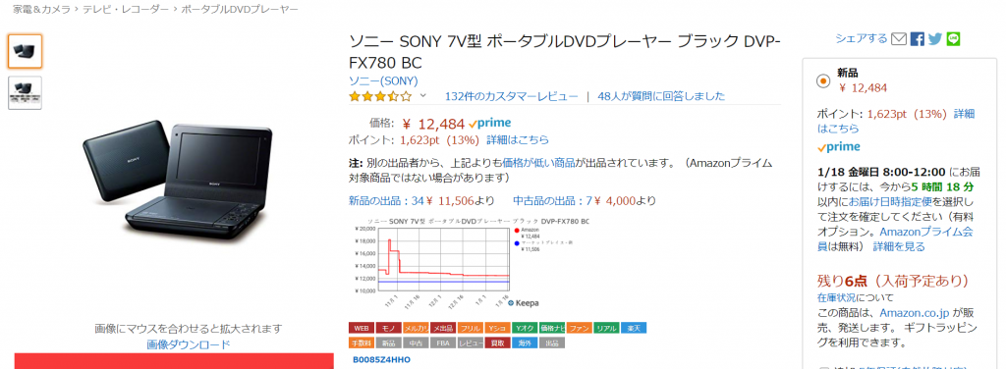Share product via email envelope icon
This screenshot has height=369, width=1006.
tap(899, 39)
